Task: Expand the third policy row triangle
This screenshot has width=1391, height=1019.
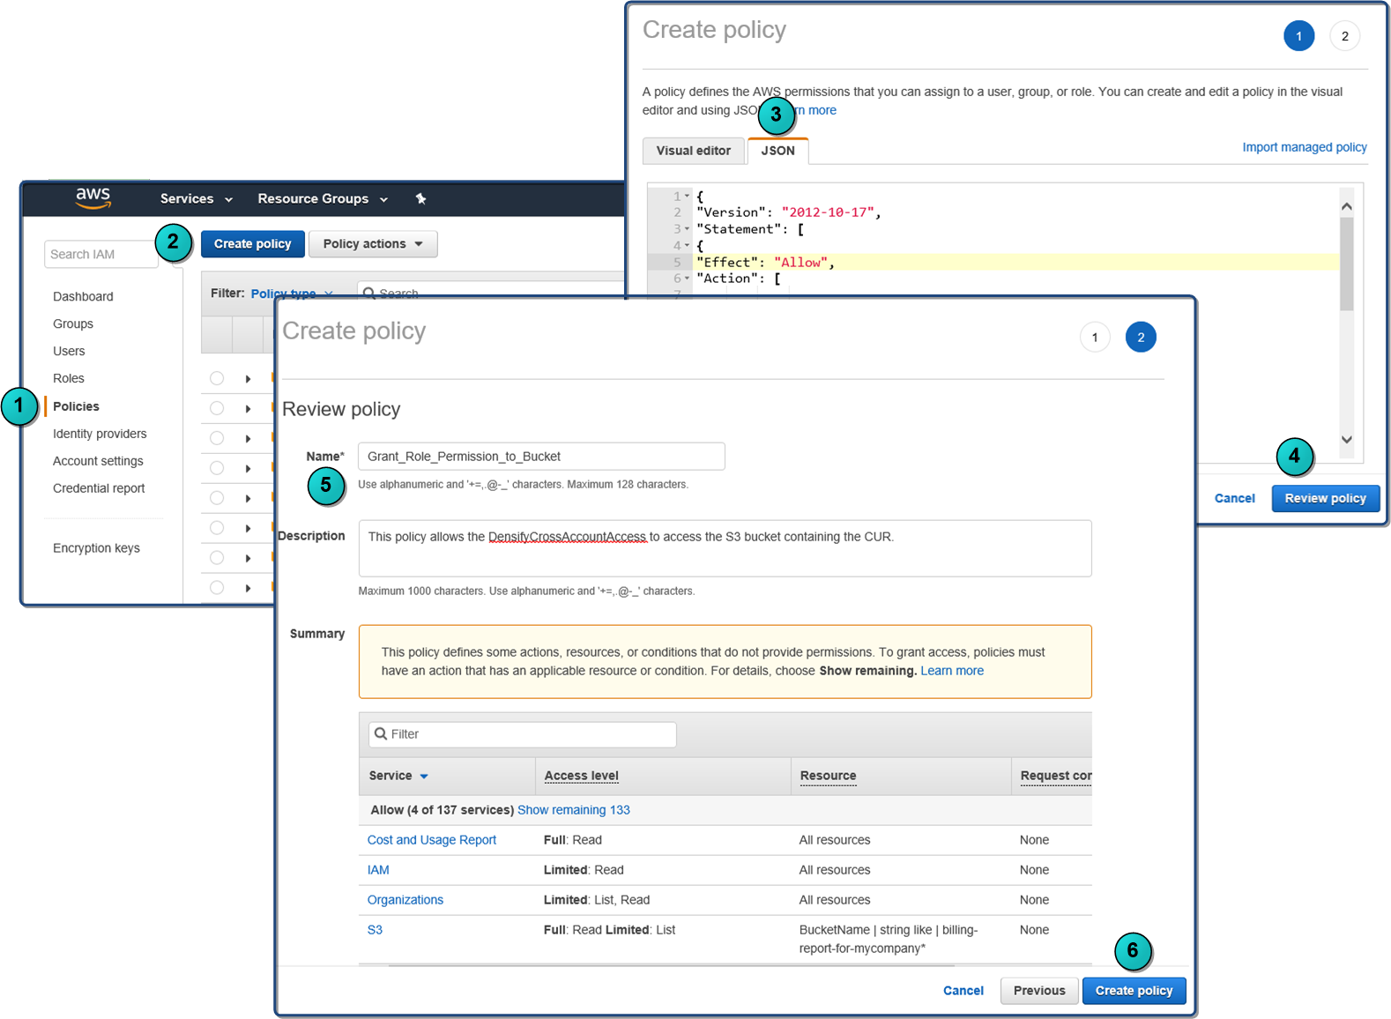Action: pyautogui.click(x=248, y=439)
